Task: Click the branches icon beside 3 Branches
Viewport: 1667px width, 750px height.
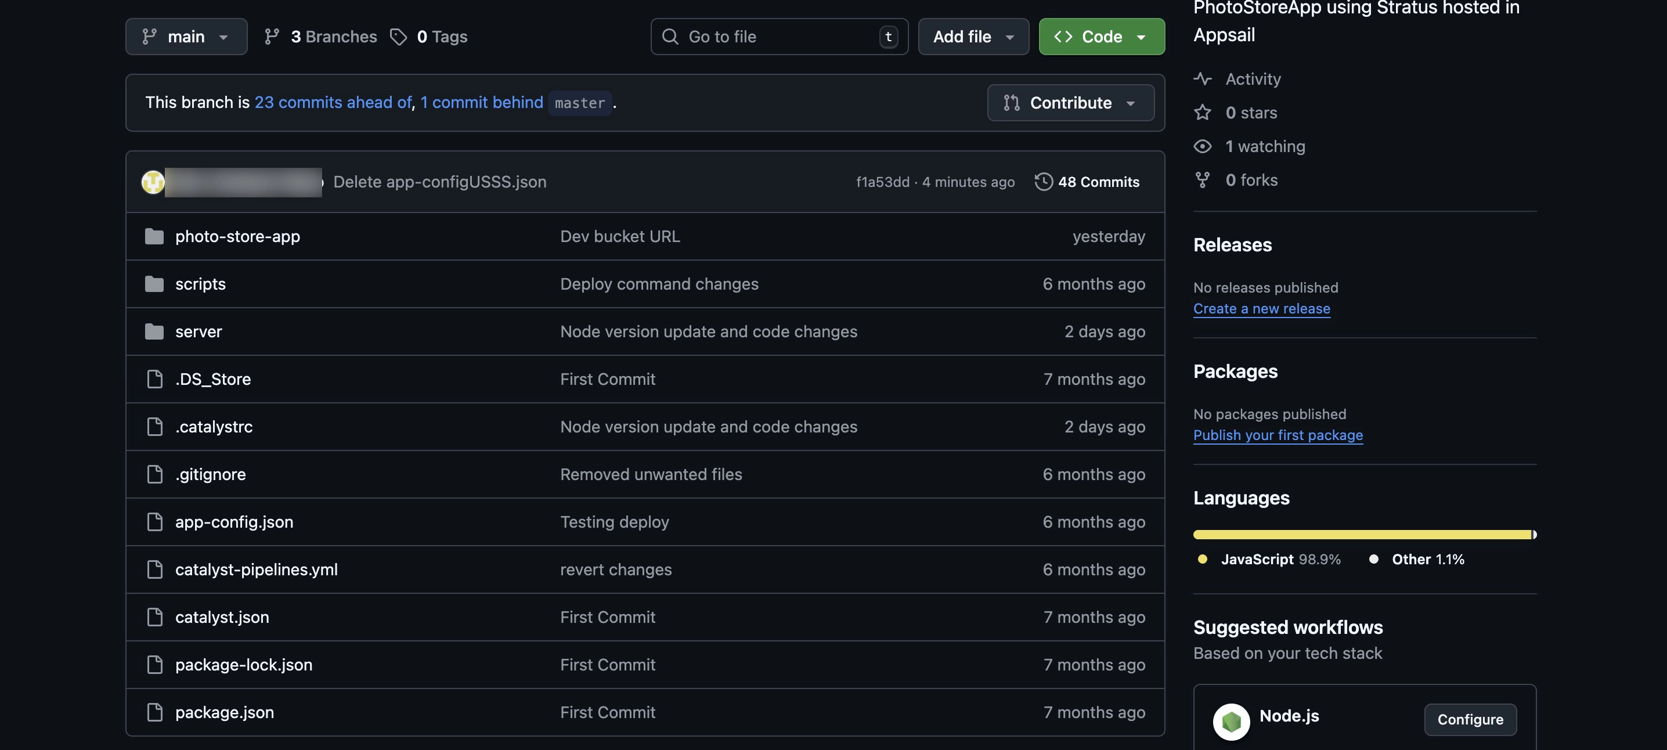Action: 272,37
